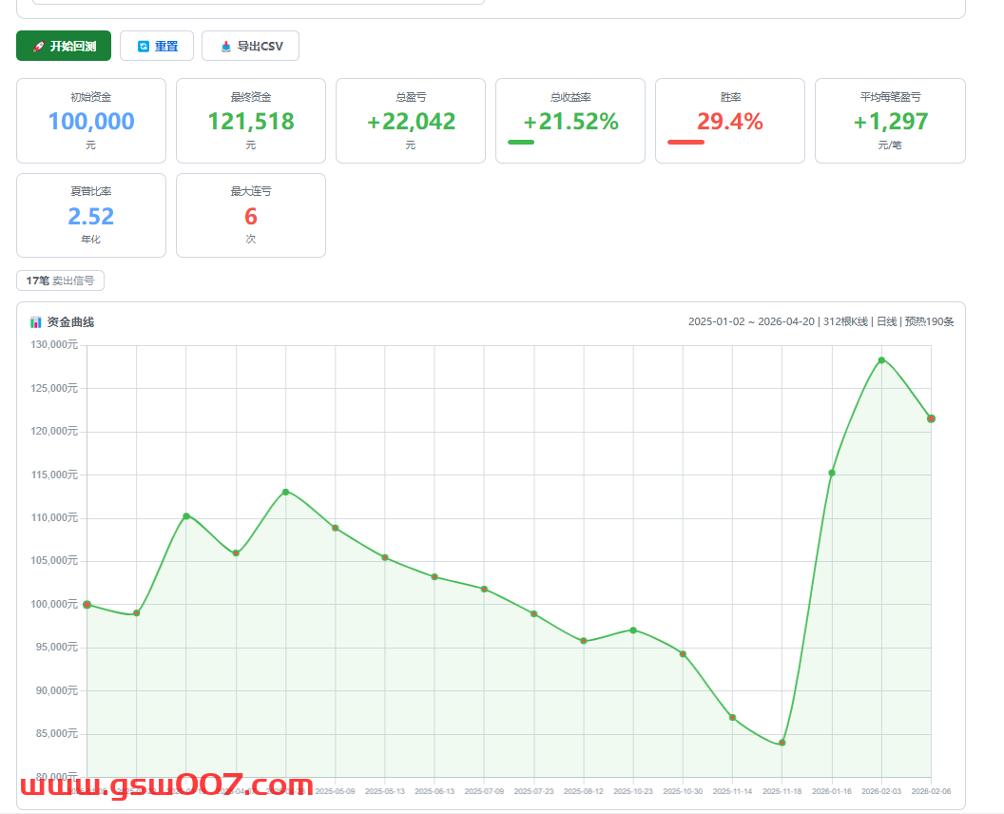
Task: Select the 初始资金 100,000 stat card
Action: pos(91,121)
